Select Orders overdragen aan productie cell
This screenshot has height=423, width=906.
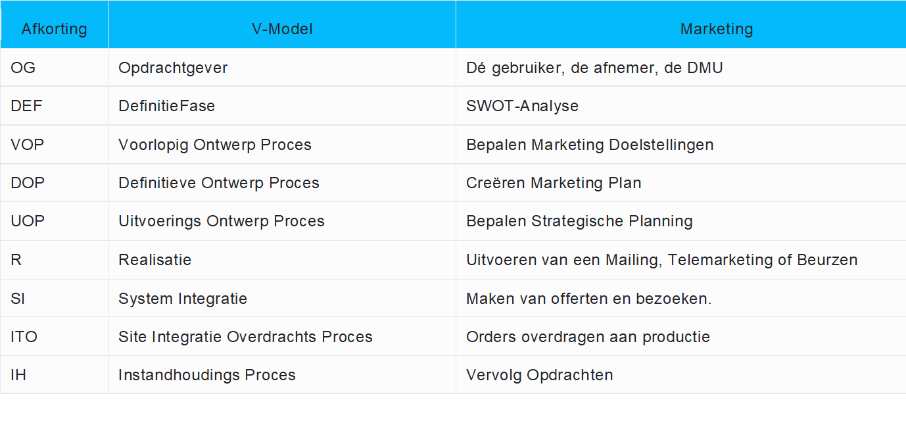(x=588, y=337)
